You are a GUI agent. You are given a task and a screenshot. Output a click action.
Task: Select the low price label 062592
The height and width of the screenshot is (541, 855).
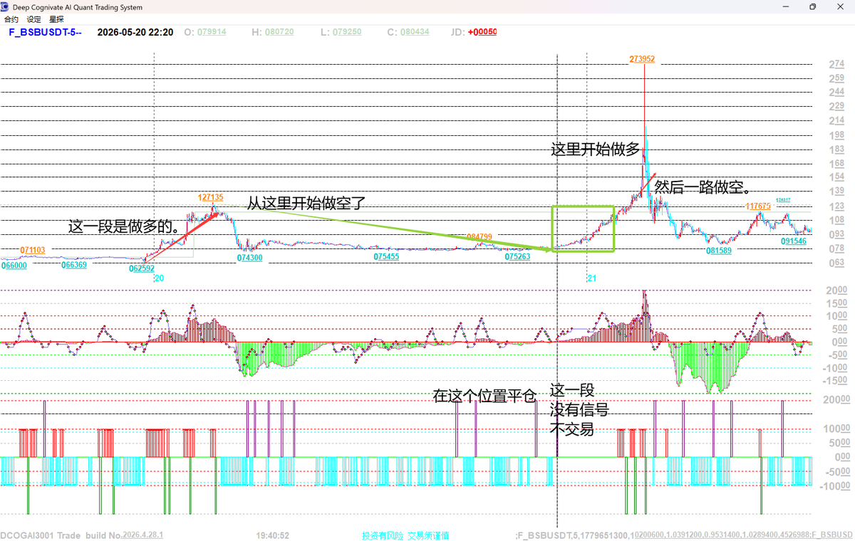(x=142, y=269)
